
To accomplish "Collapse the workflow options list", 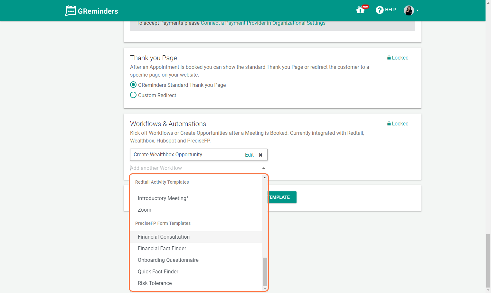I will [x=263, y=168].
